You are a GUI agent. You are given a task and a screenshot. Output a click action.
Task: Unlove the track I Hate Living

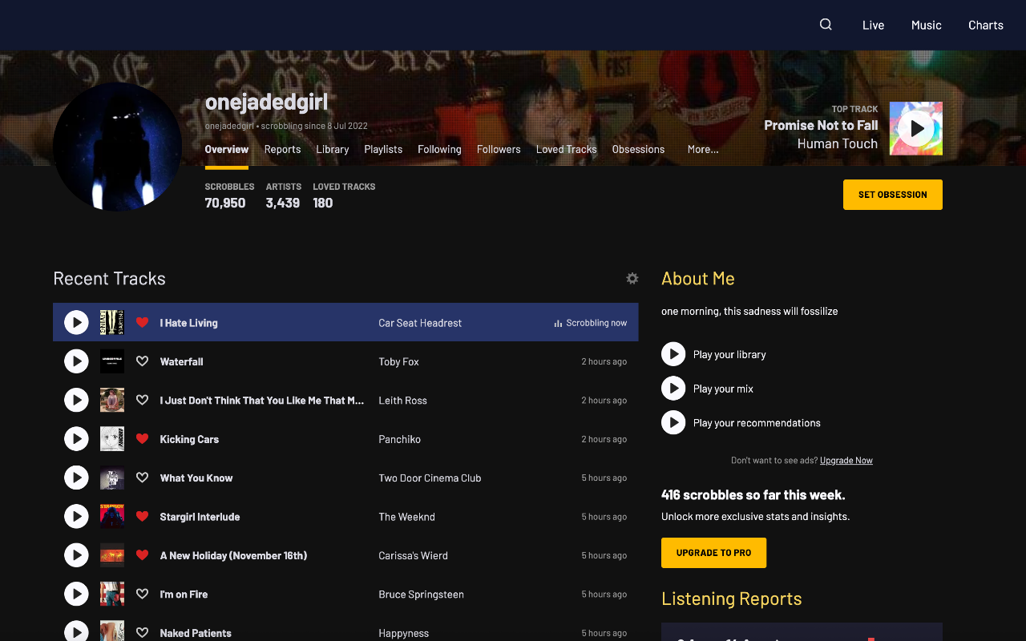pyautogui.click(x=142, y=323)
